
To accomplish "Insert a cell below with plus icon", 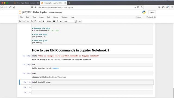I will 24,21.
